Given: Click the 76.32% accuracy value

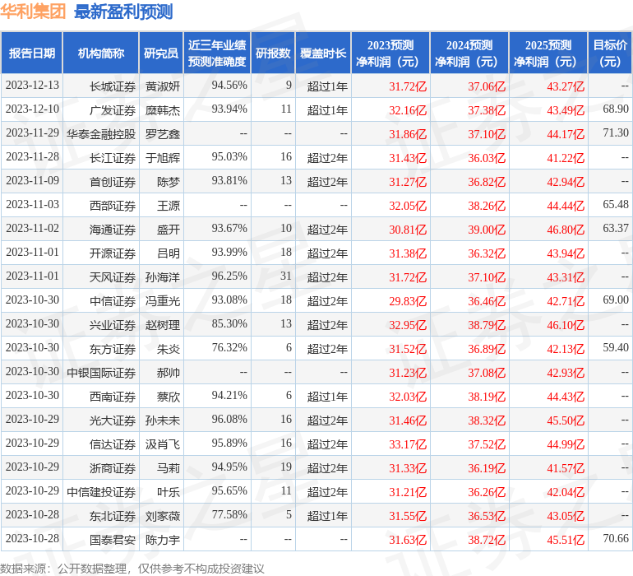Looking at the screenshot, I should point(229,347).
